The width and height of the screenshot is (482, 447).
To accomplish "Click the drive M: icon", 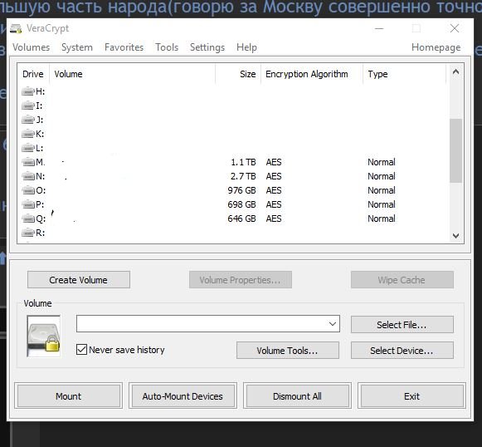I will 28,162.
